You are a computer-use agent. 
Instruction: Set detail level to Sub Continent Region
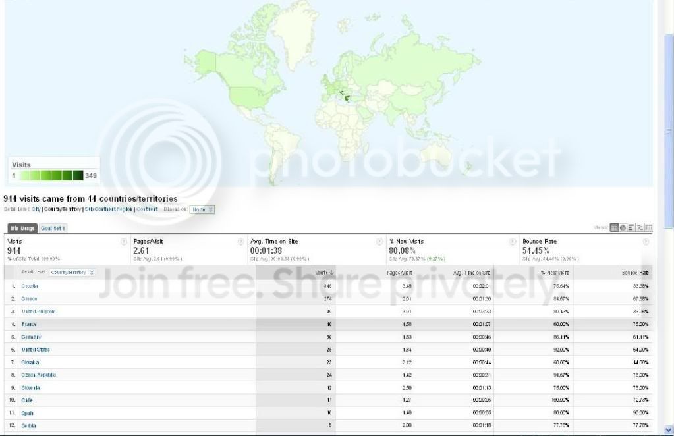click(x=108, y=209)
